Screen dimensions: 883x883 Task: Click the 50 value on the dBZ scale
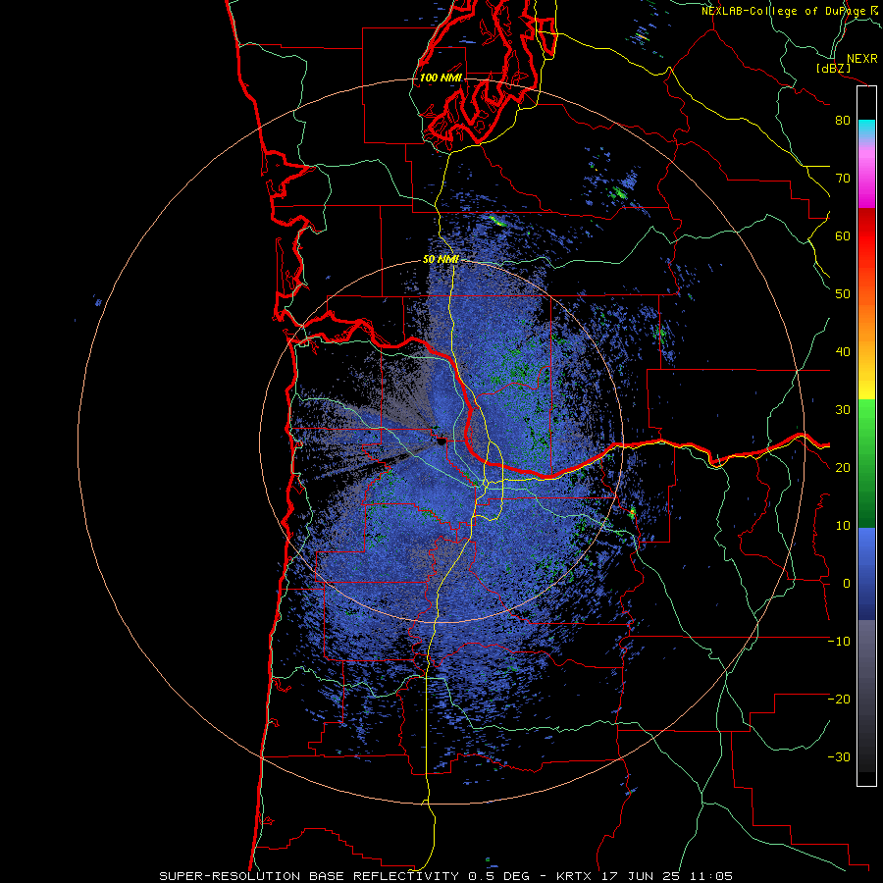click(x=843, y=294)
